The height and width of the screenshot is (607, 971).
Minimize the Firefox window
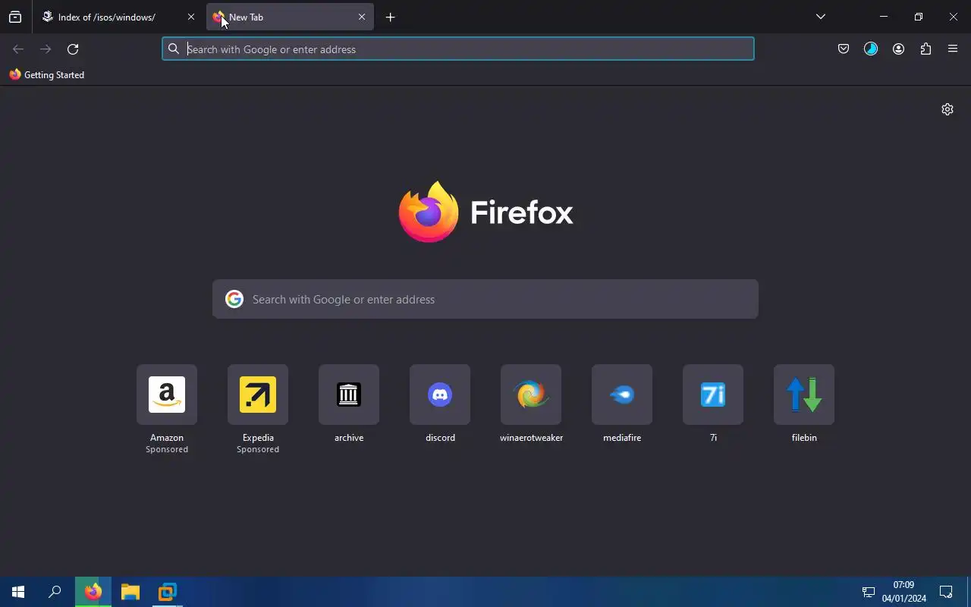click(x=884, y=17)
